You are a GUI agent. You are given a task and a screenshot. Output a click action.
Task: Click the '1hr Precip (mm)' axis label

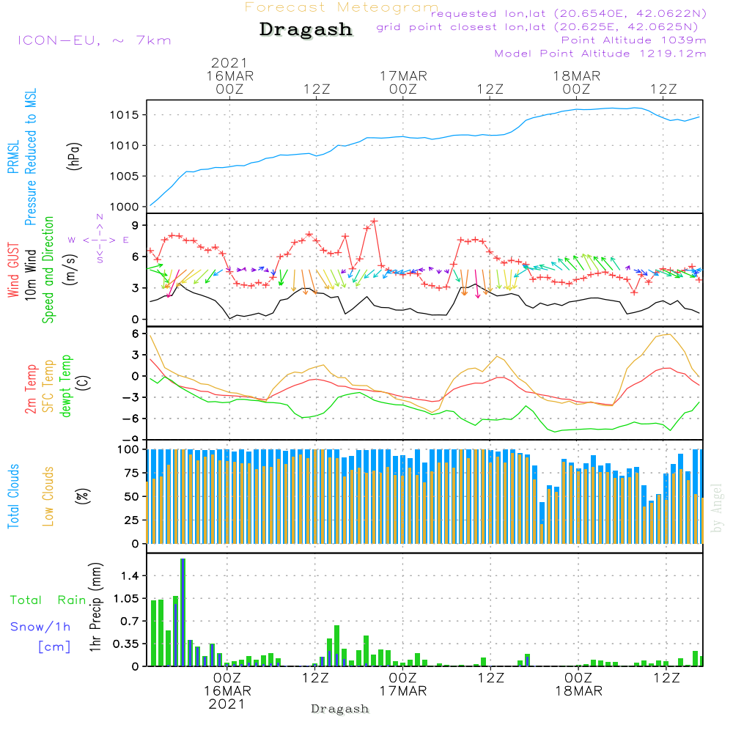coord(95,607)
